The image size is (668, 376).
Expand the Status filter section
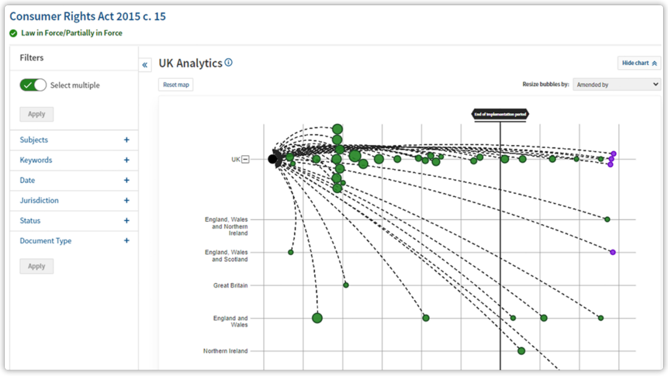[126, 220]
